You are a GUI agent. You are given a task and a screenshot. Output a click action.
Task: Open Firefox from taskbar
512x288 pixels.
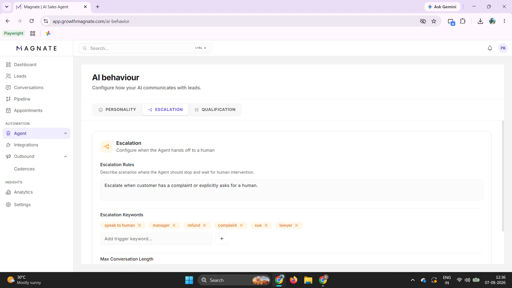pyautogui.click(x=293, y=280)
